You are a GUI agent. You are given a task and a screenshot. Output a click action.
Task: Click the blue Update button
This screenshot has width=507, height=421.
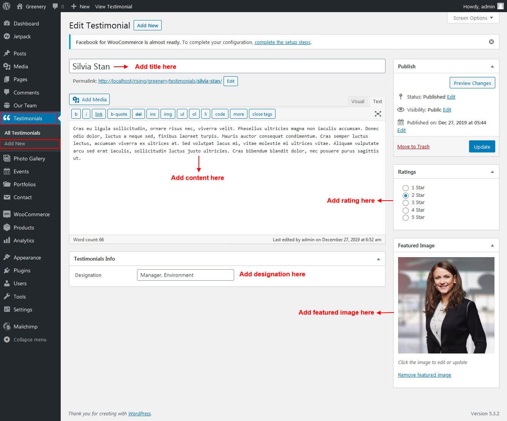coord(482,147)
